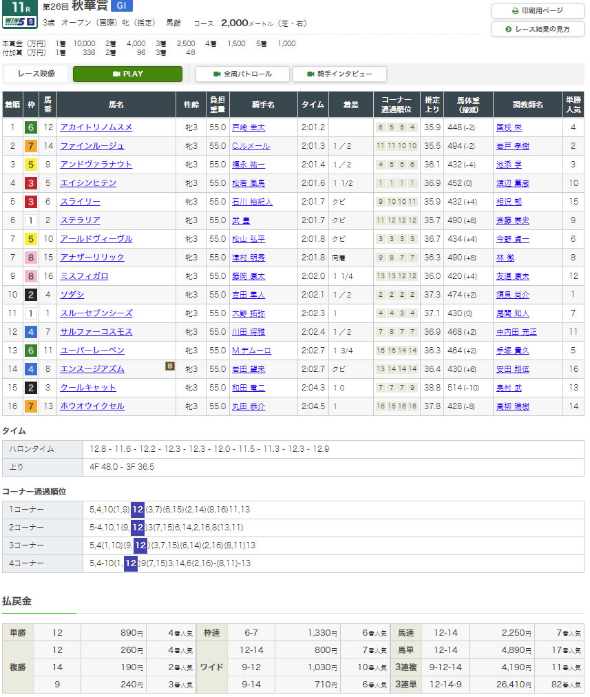Click the B blinker icon beside エンスージアズム

pyautogui.click(x=169, y=366)
